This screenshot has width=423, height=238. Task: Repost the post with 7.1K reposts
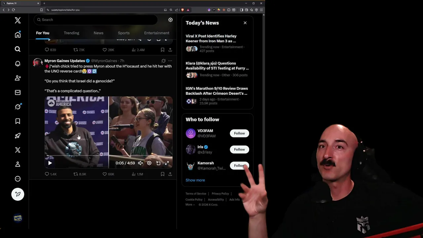click(x=79, y=50)
